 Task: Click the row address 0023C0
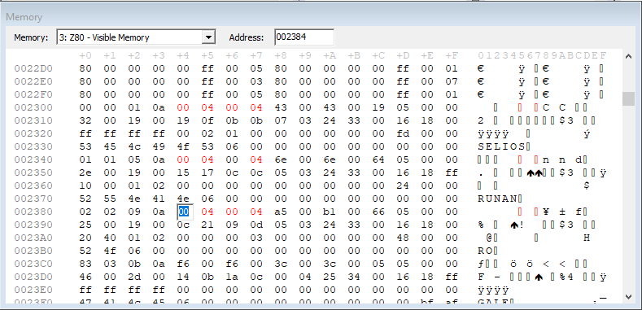coord(33,264)
